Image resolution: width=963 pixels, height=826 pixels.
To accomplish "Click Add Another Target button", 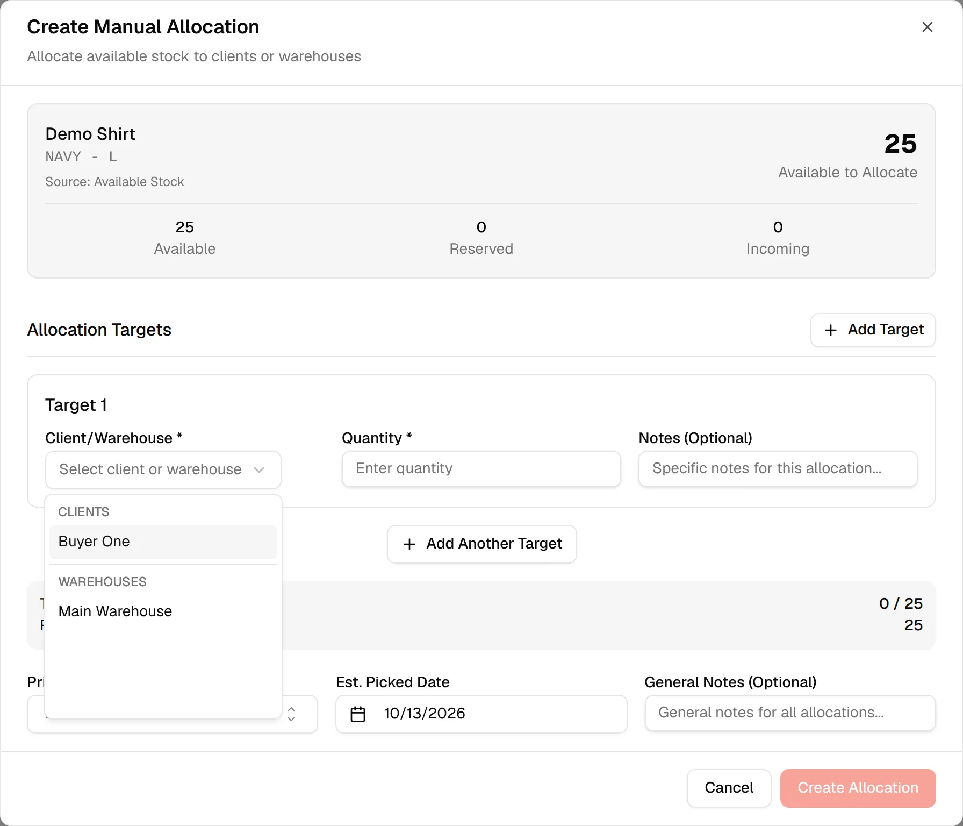I will (x=482, y=544).
